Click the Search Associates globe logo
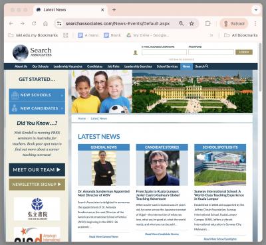 [x=21, y=52]
